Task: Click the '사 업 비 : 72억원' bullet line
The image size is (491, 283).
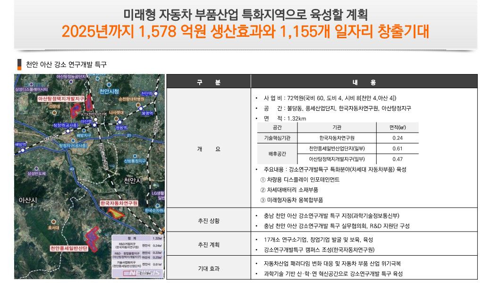Action: coord(330,98)
